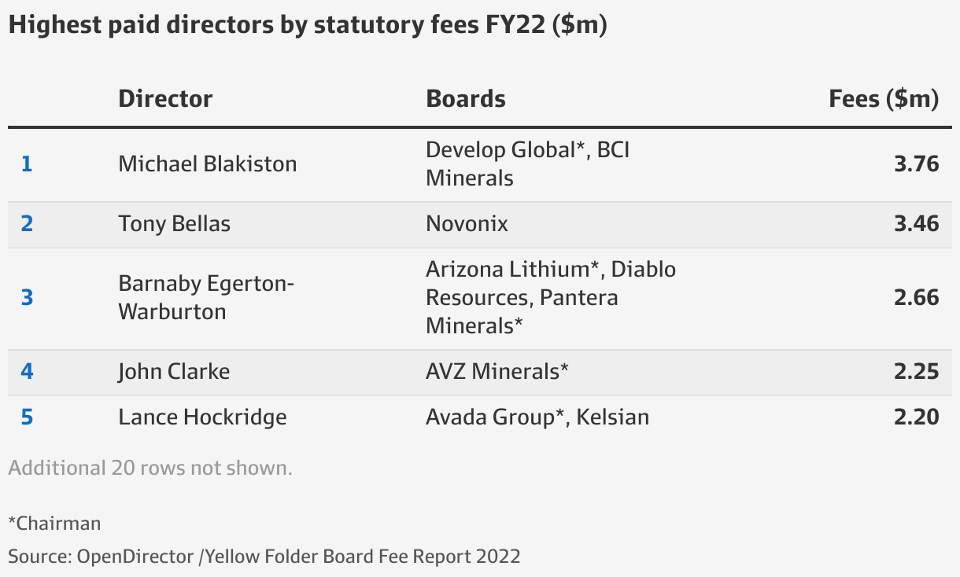Viewport: 960px width, 577px height.
Task: Click Develop Global*, BCI Minerals cell
Action: (528, 164)
